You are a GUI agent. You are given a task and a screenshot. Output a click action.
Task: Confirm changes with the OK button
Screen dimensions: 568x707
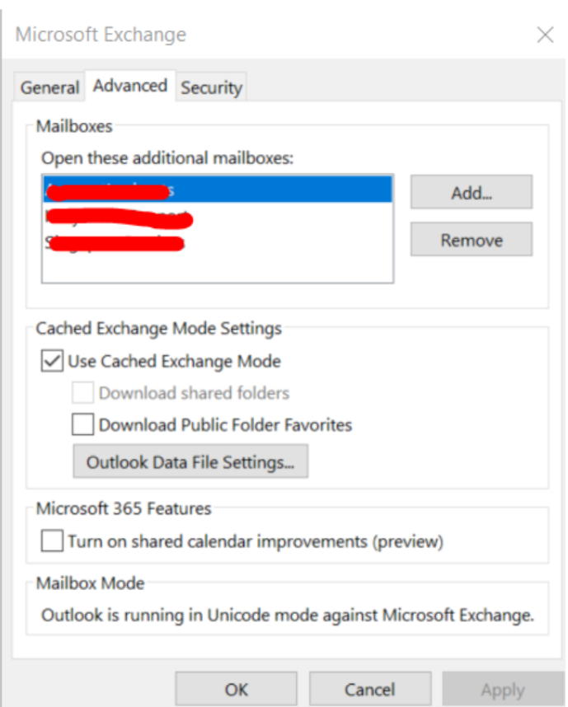[236, 689]
